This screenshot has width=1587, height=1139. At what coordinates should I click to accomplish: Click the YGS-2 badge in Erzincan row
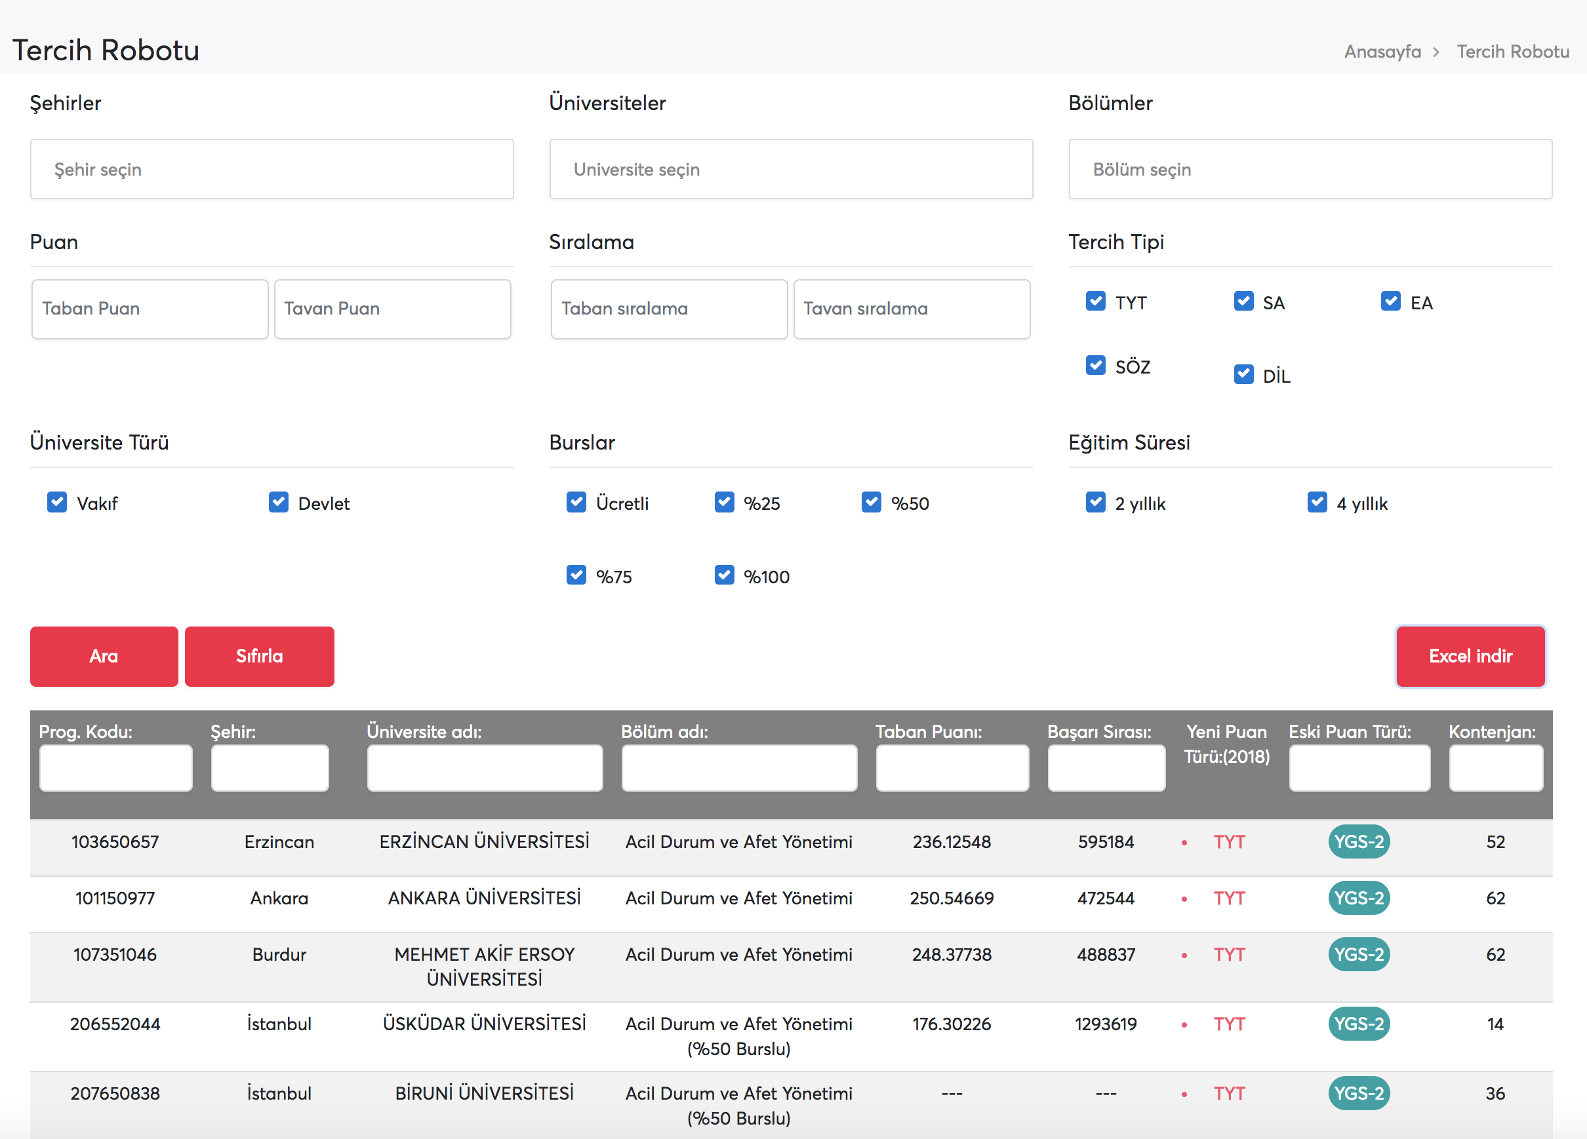click(x=1358, y=841)
